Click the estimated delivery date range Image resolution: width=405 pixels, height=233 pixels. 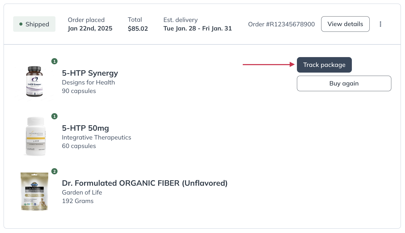197,28
